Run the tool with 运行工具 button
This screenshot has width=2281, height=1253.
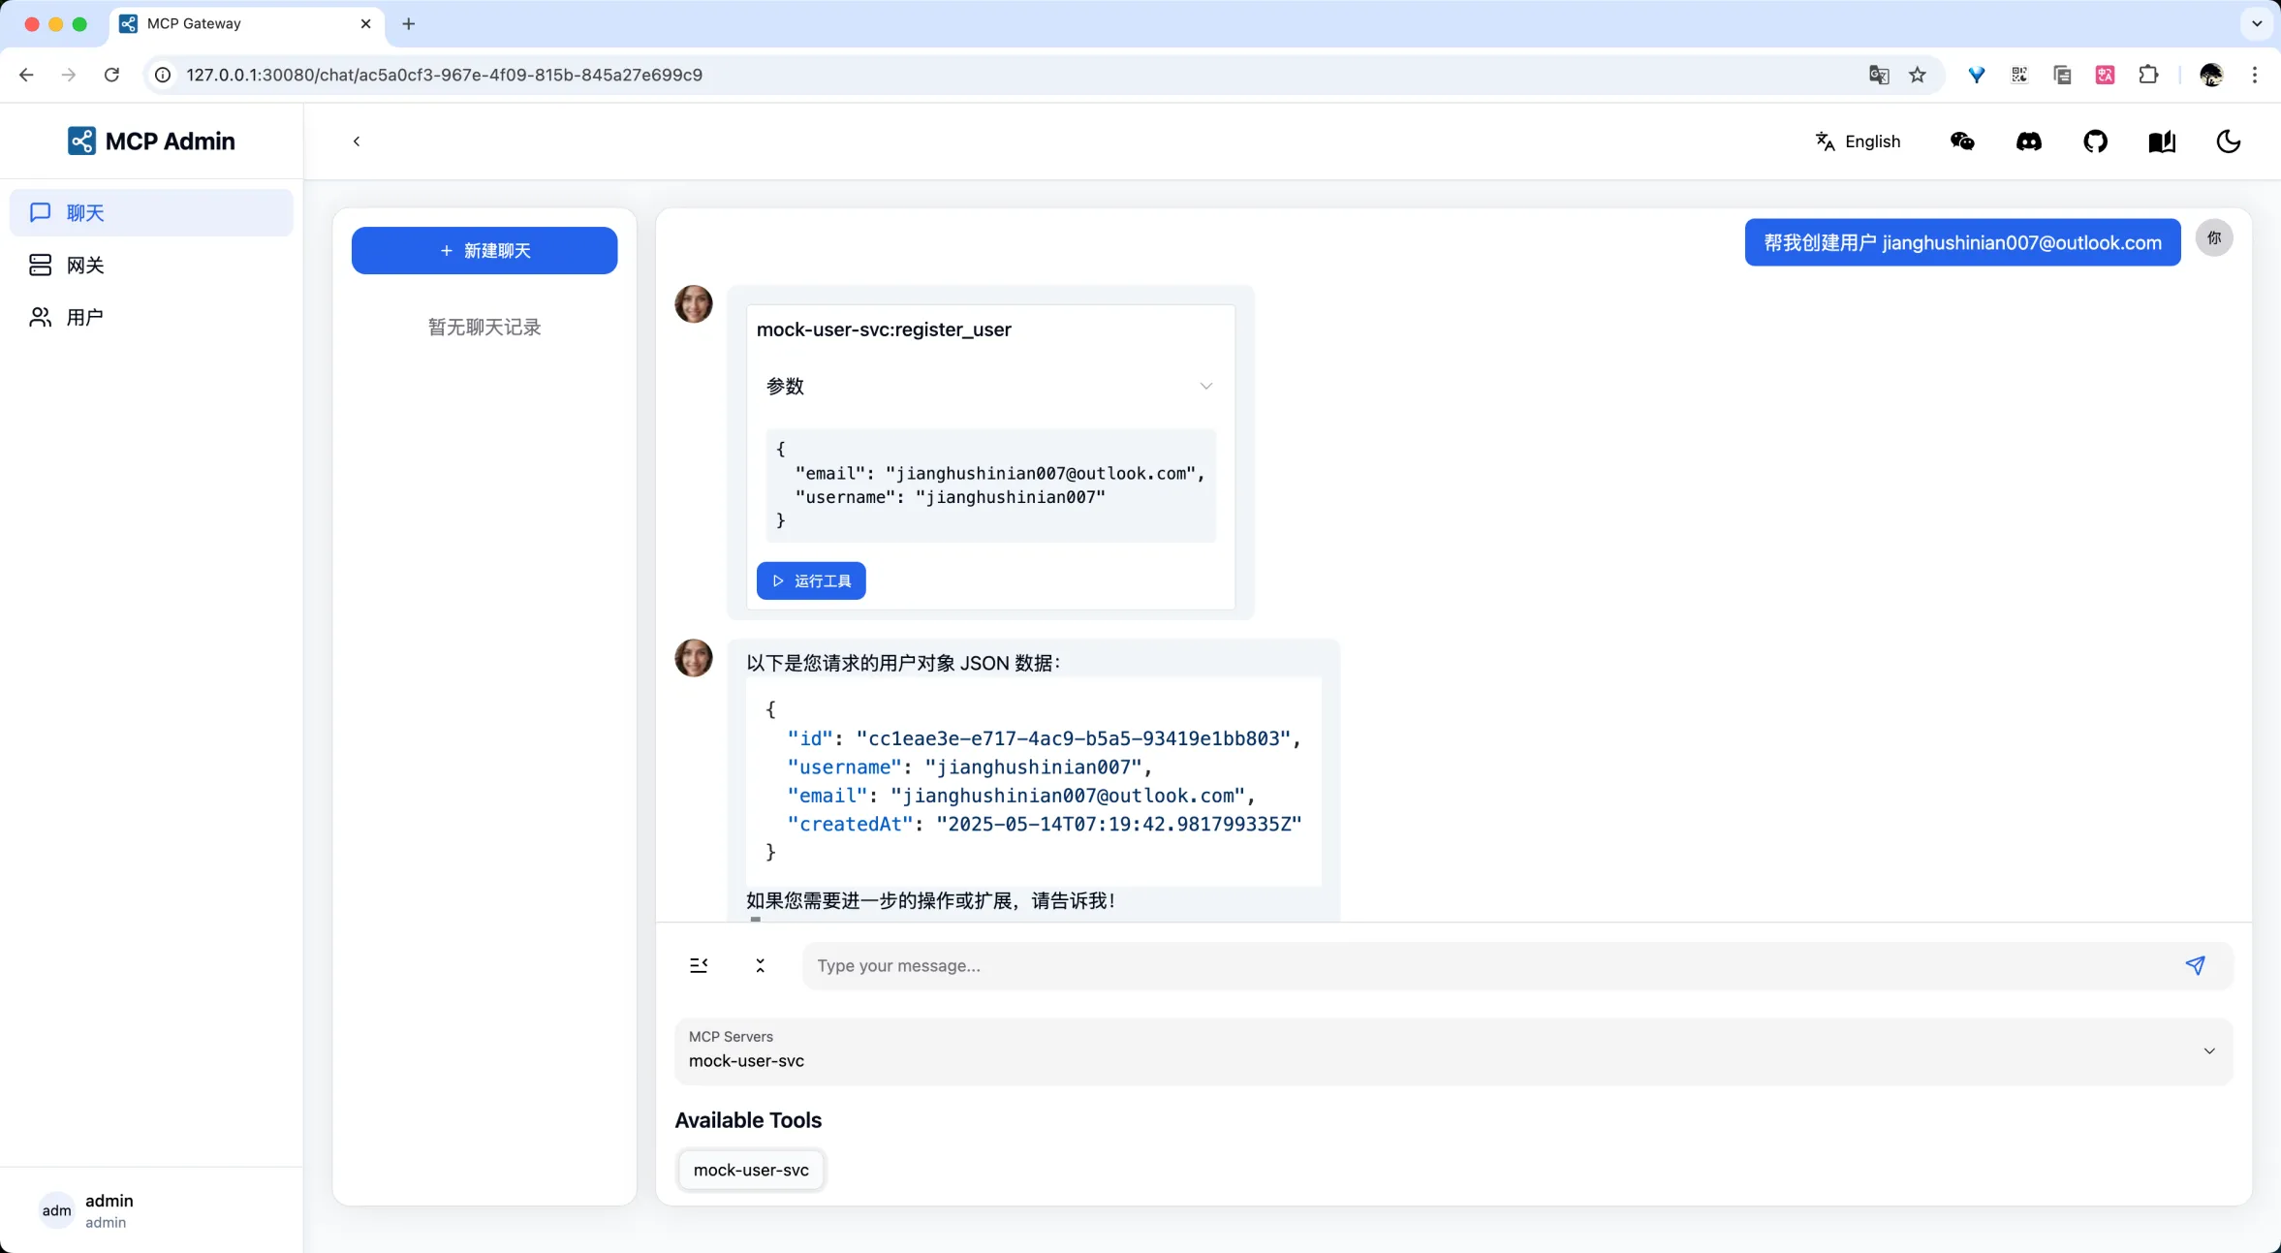coord(810,580)
